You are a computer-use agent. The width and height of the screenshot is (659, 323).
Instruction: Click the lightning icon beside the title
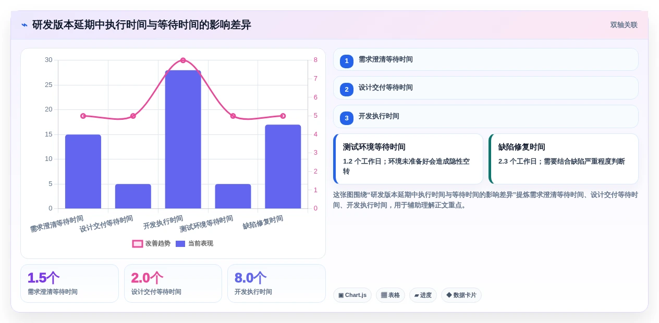click(25, 25)
